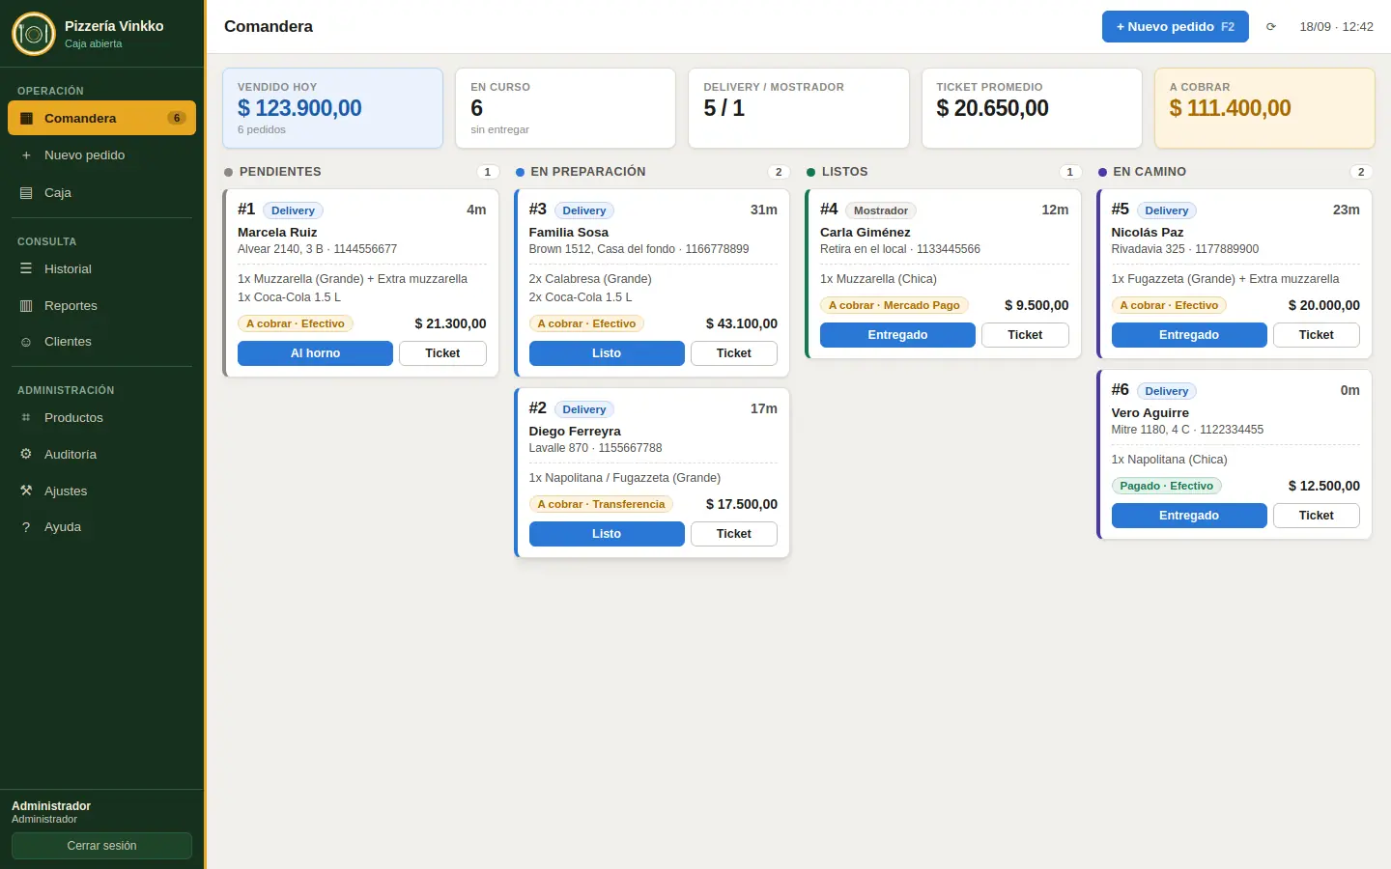
Task: Click the refresh icon in the top bar
Action: pyautogui.click(x=1271, y=27)
